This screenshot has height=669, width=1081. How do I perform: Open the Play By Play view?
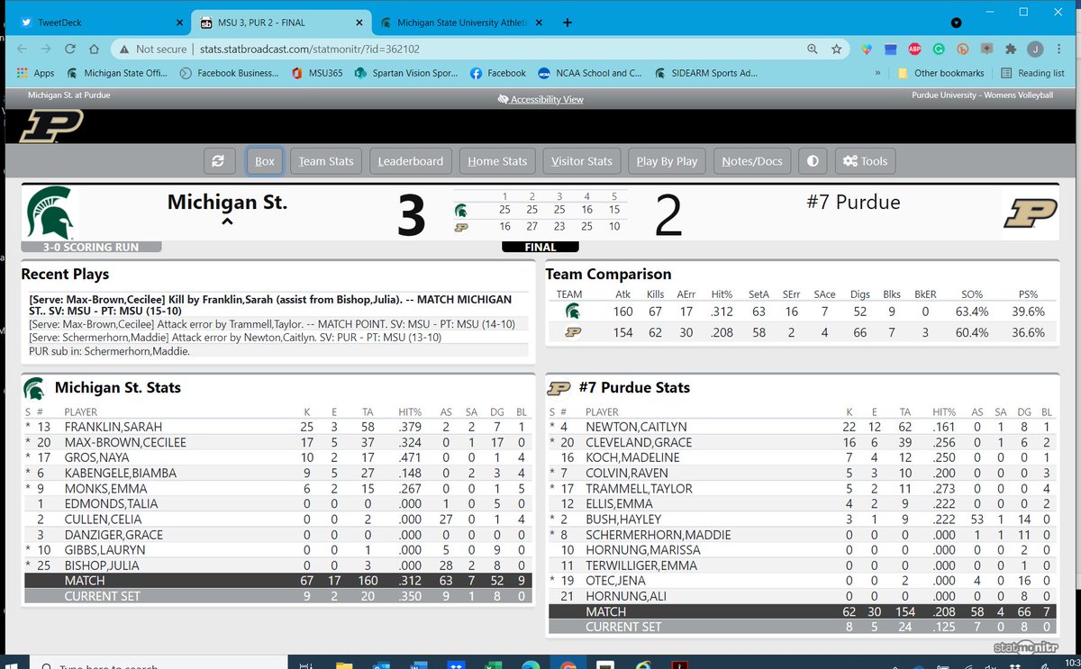coord(667,161)
